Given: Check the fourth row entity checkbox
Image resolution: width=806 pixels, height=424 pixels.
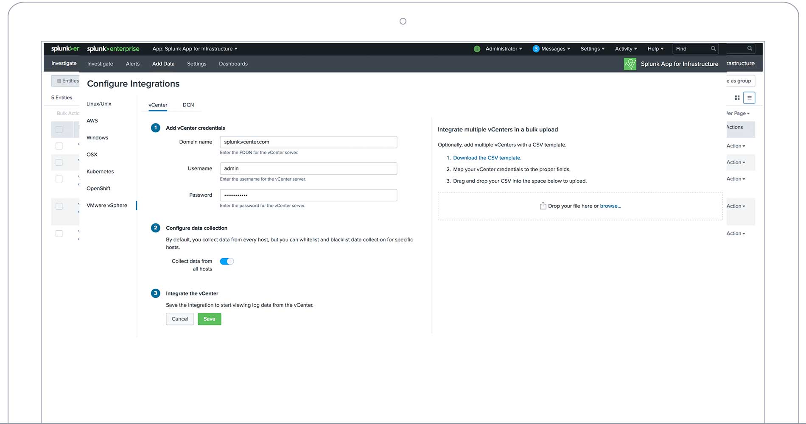Looking at the screenshot, I should (59, 179).
